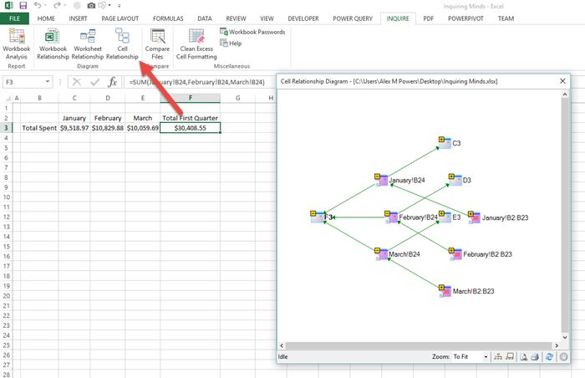Click the Workbook Analysis icon
The height and width of the screenshot is (378, 585).
point(16,43)
